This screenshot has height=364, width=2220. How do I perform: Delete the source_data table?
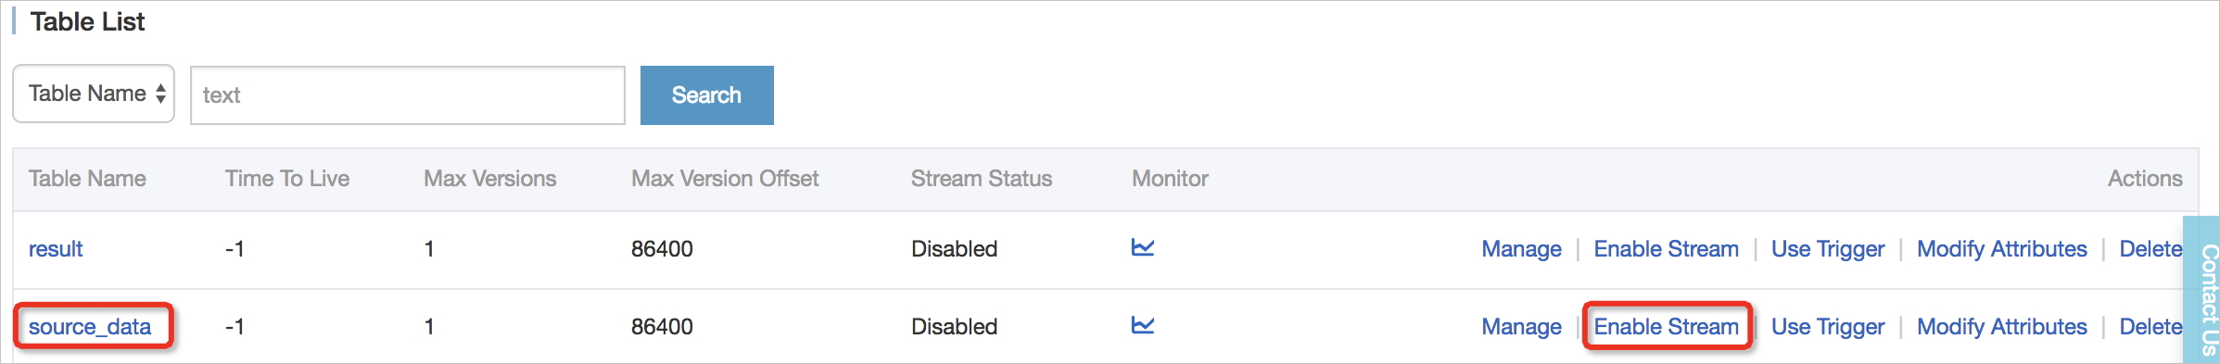pos(2150,327)
